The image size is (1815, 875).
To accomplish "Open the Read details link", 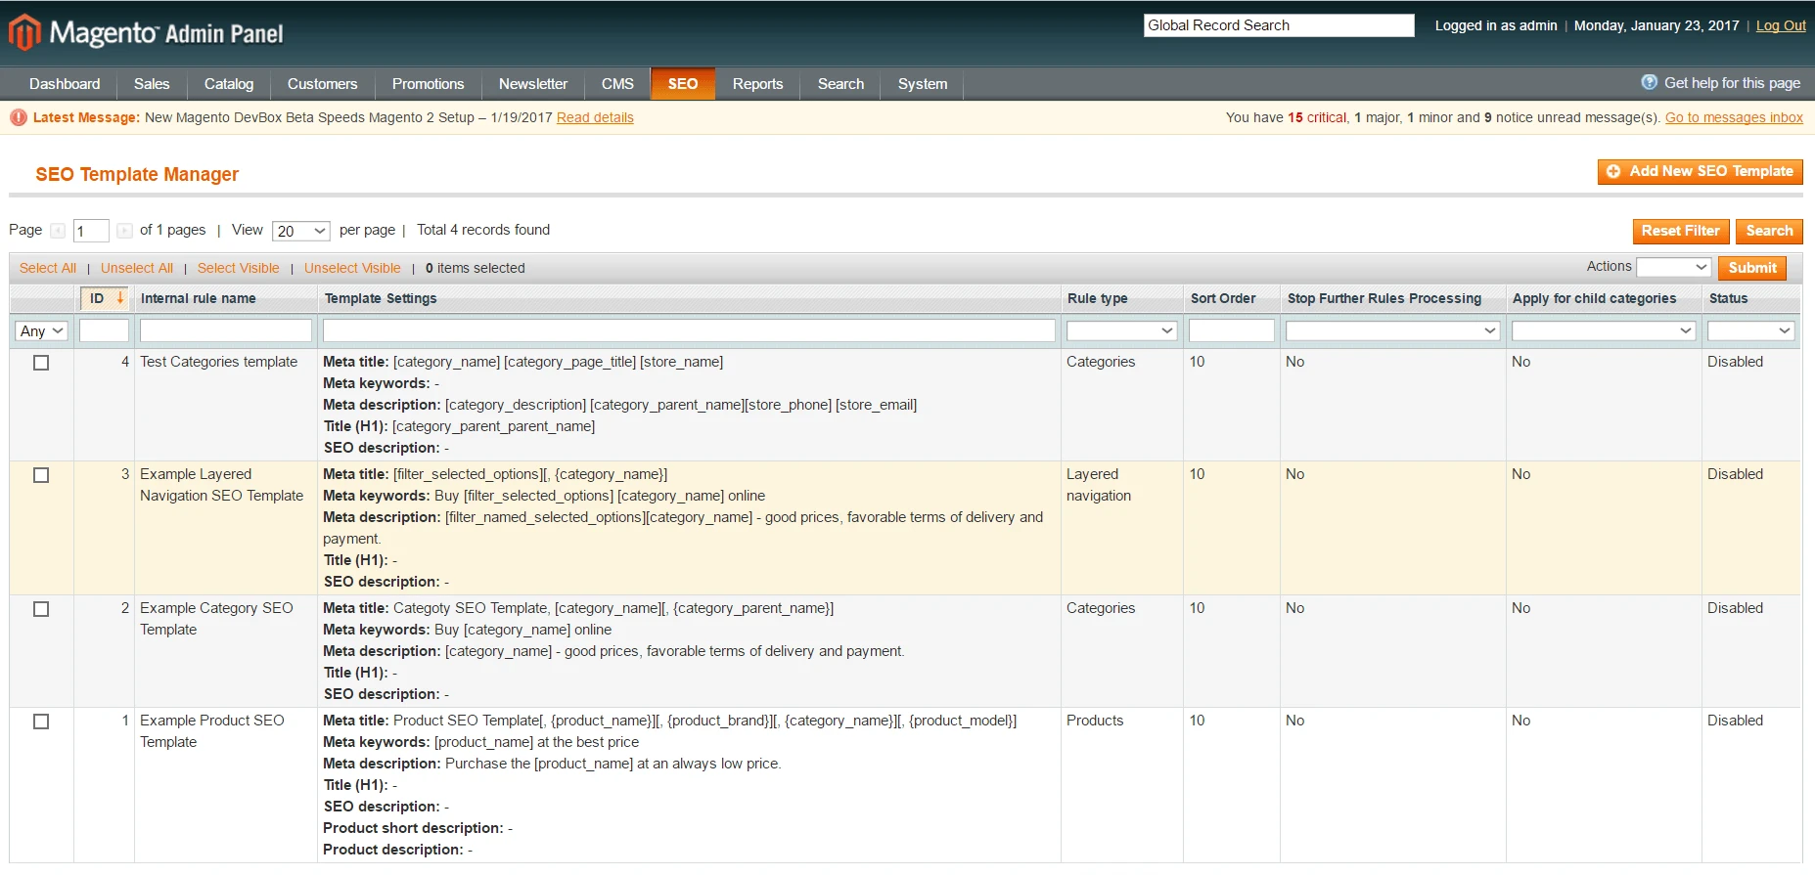I will 595,117.
